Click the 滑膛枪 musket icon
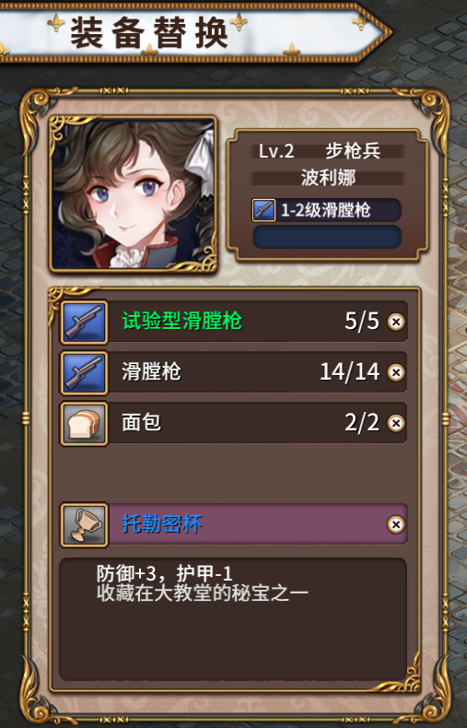Image resolution: width=467 pixels, height=728 pixels. [x=84, y=373]
